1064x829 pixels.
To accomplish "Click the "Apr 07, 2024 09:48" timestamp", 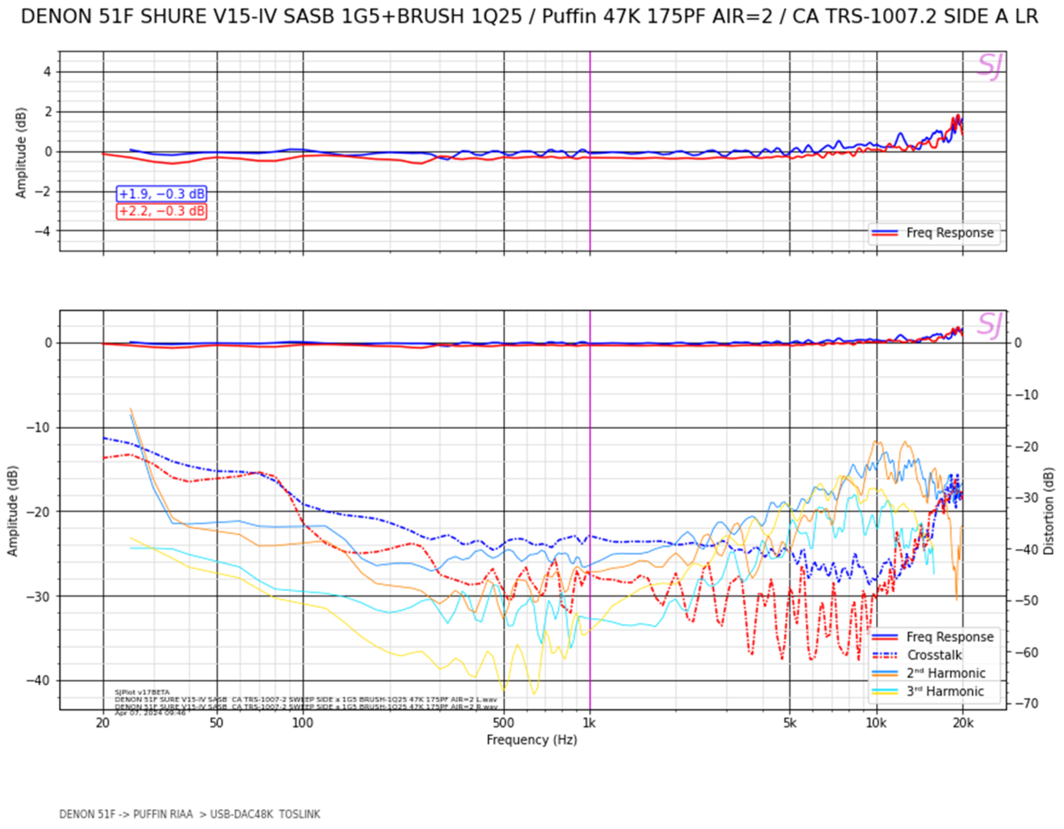I will [150, 713].
